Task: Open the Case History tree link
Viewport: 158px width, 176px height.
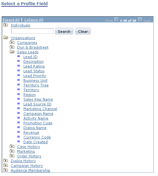Action: point(28,147)
